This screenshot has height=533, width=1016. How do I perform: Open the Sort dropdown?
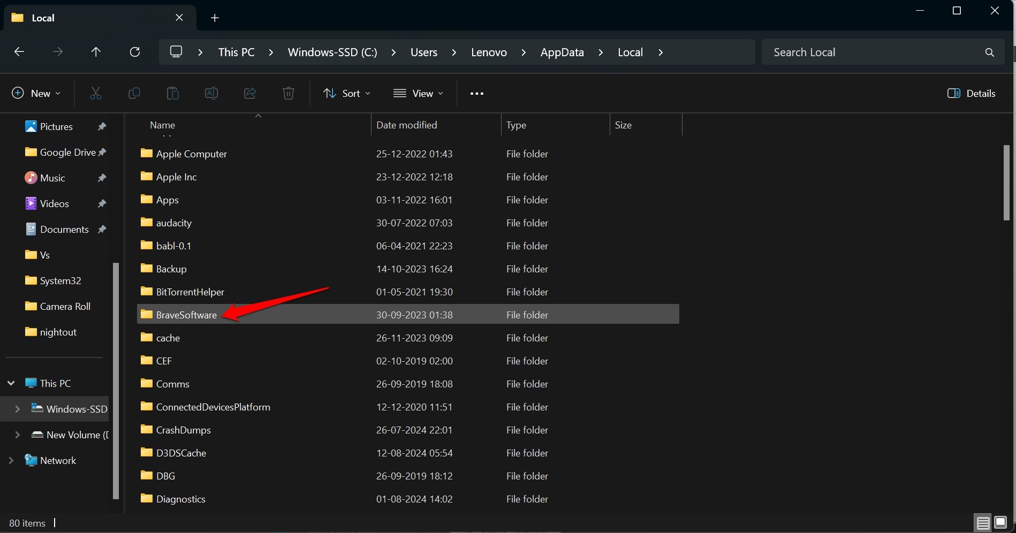(x=346, y=94)
